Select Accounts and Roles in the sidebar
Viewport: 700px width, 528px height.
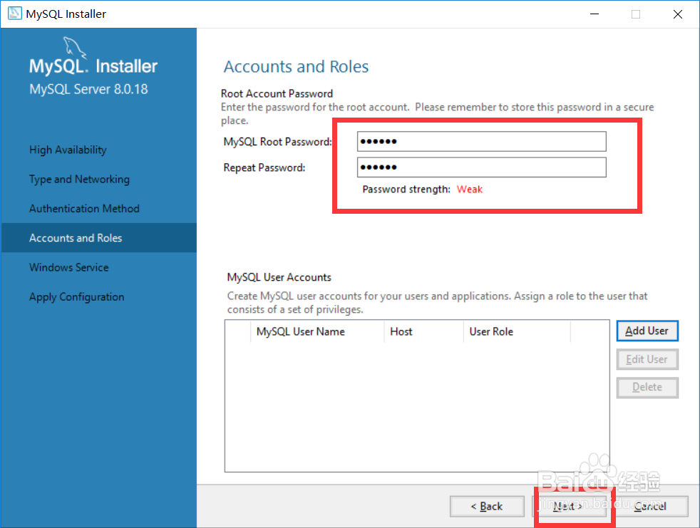(x=76, y=238)
